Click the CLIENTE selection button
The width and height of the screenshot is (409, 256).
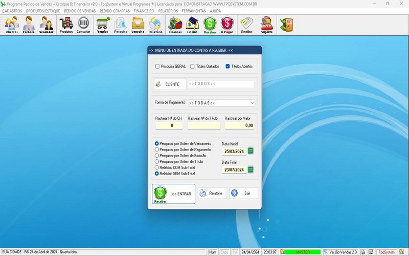point(169,84)
